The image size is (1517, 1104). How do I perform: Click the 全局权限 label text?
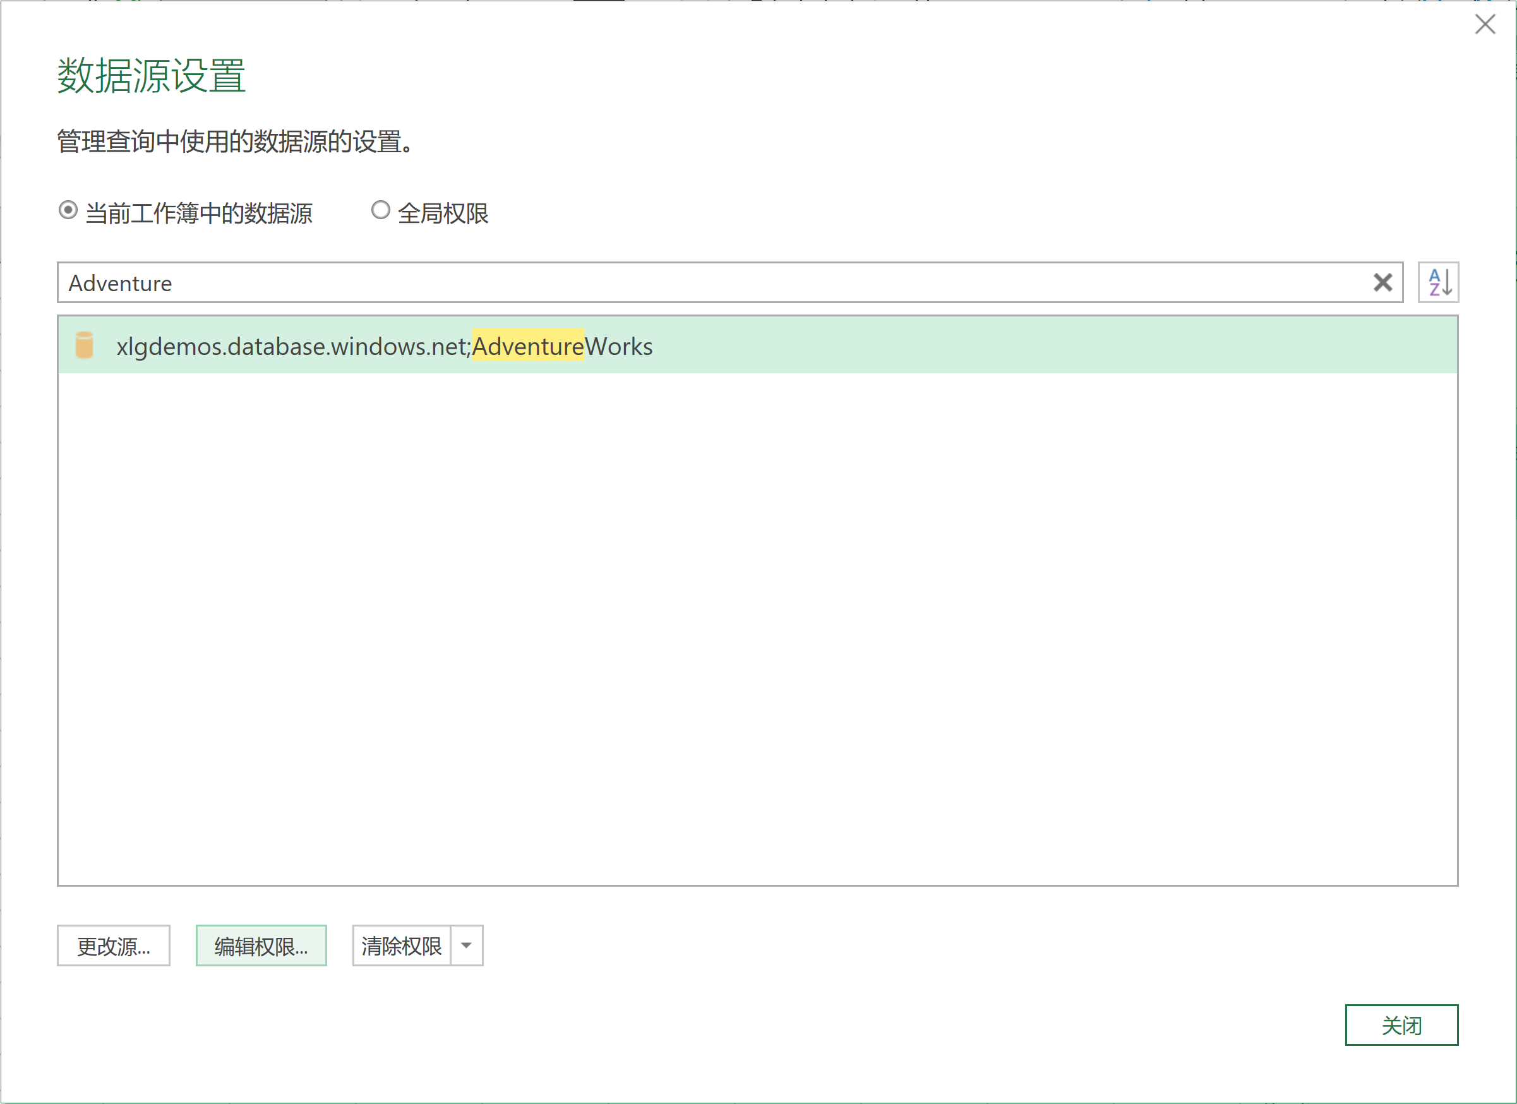[x=443, y=213]
